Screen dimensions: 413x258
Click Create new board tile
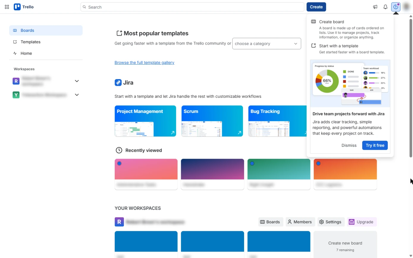(x=345, y=245)
